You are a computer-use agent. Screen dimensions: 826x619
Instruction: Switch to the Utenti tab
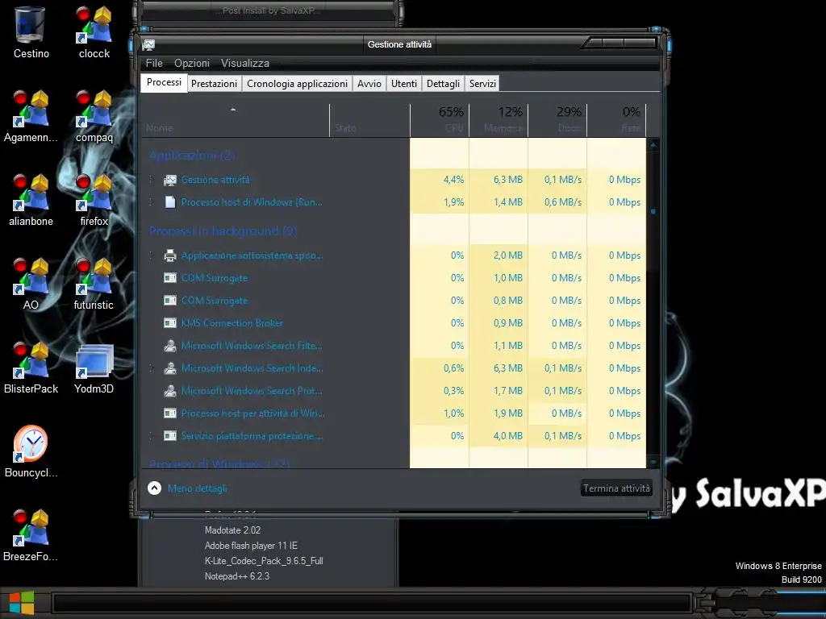(404, 84)
